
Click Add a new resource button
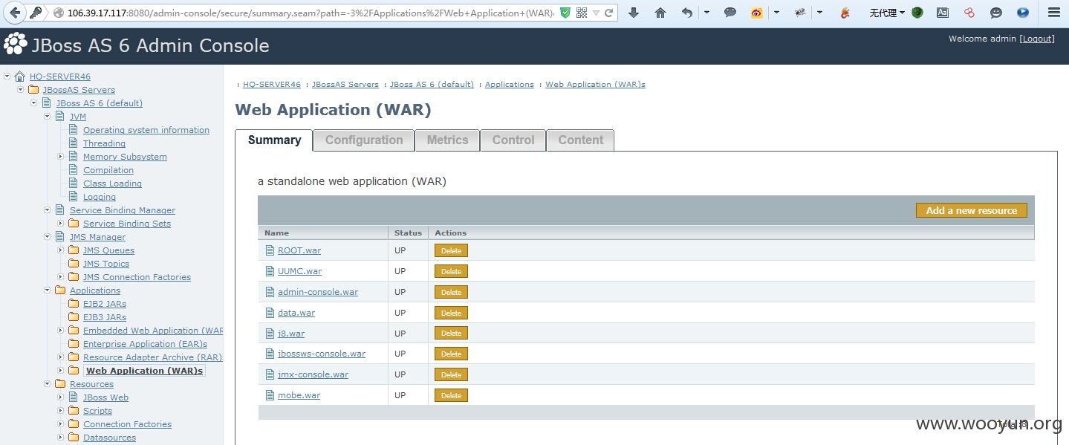point(972,210)
